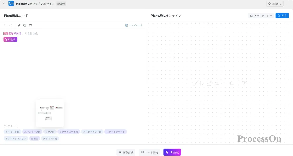
Task: Select タイミング図 chip beside 展開図
Action: click(x=50, y=138)
